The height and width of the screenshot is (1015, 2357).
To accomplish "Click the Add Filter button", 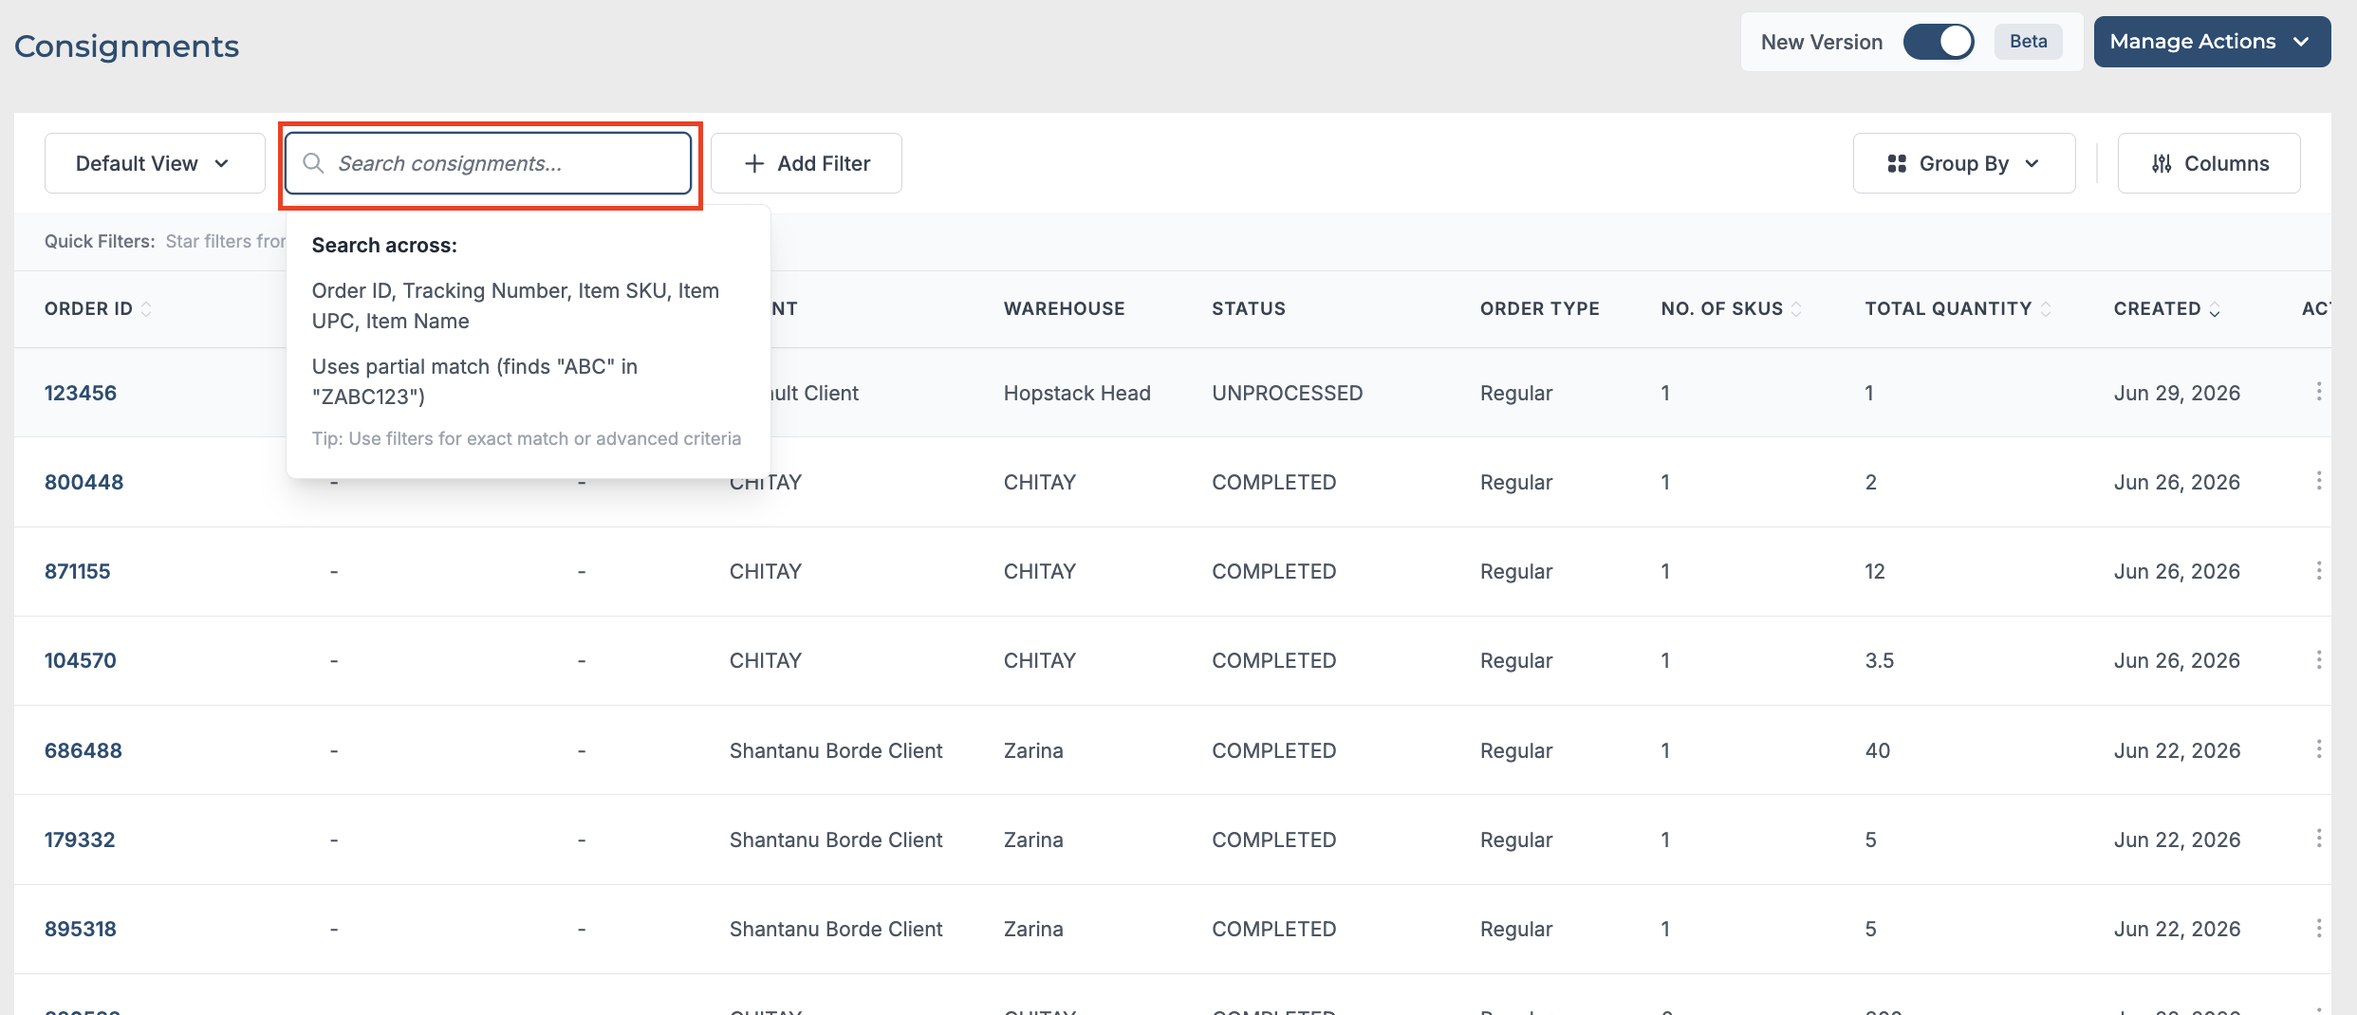I will 807,163.
